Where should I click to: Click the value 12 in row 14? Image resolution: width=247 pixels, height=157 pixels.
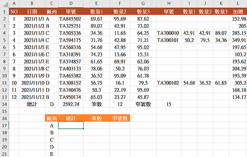click(x=120, y=104)
